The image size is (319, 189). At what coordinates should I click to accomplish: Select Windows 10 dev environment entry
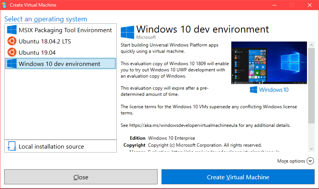coord(59,64)
